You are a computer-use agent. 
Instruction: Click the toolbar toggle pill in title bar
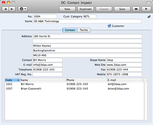point(149,2)
